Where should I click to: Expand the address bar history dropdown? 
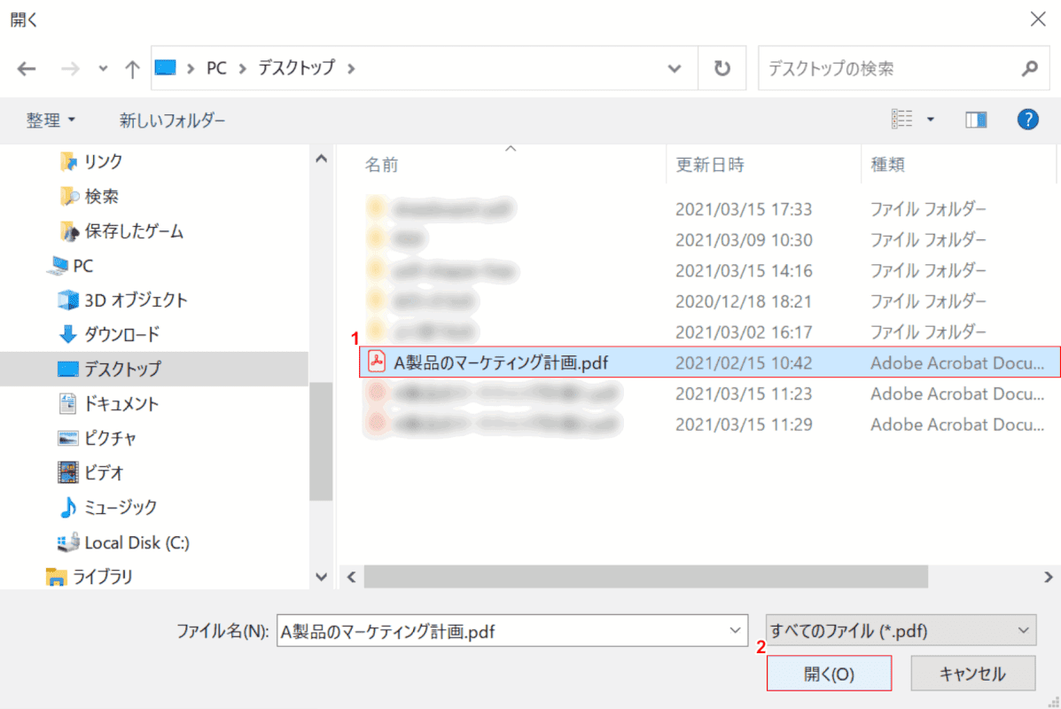[674, 68]
